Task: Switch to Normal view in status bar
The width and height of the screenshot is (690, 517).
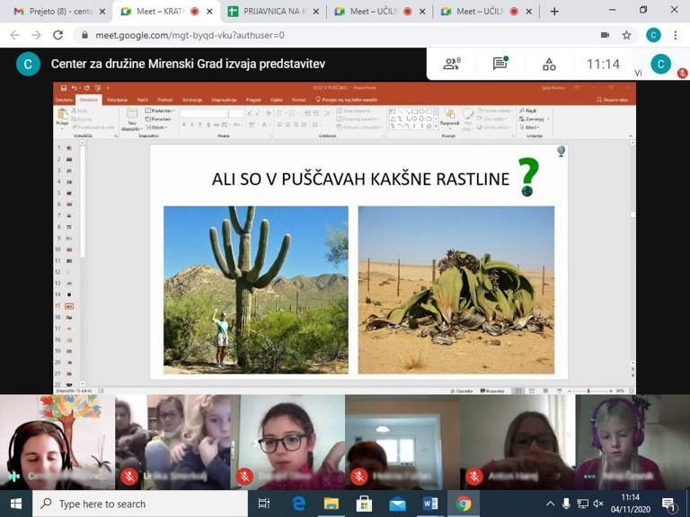Action: (x=518, y=390)
